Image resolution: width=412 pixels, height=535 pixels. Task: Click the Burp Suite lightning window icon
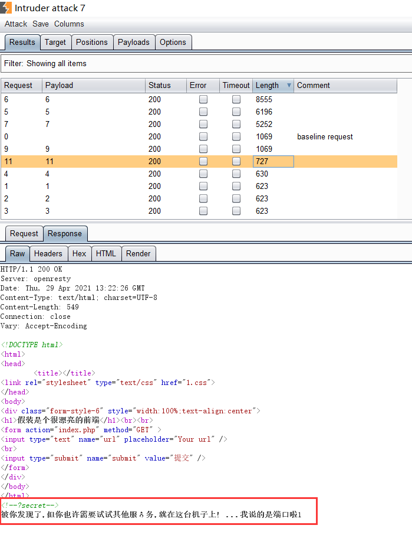tap(5, 8)
